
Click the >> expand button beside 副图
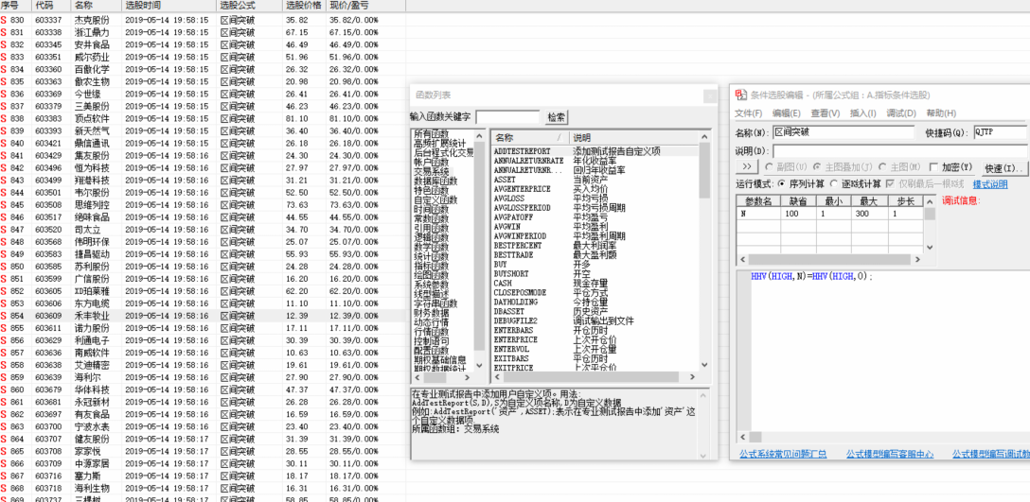[x=747, y=166]
